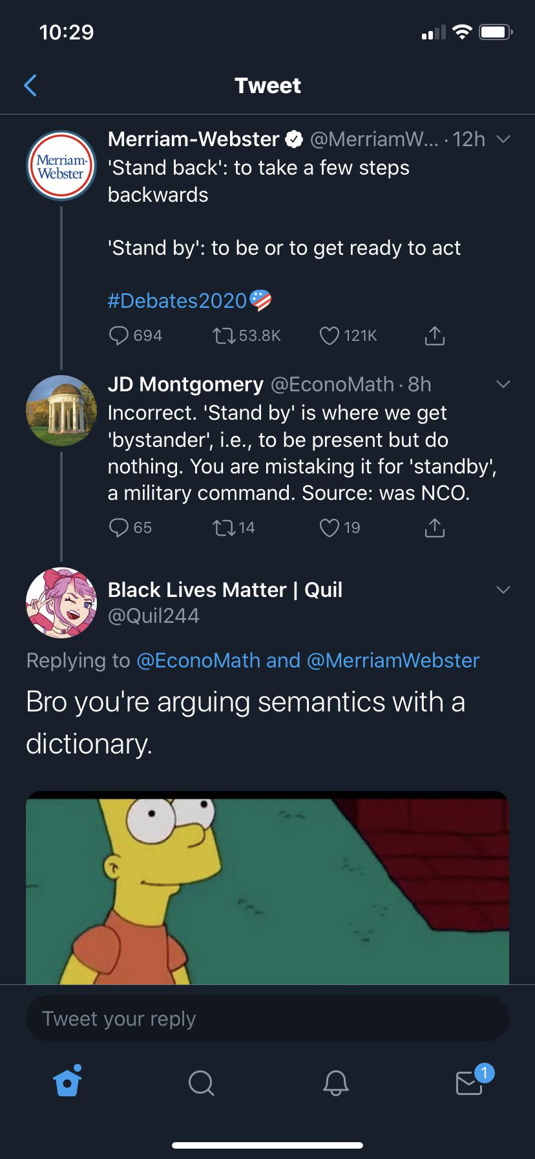Open Quil244's tweet options chevron
Viewport: 535px width, 1159px height.
(503, 589)
